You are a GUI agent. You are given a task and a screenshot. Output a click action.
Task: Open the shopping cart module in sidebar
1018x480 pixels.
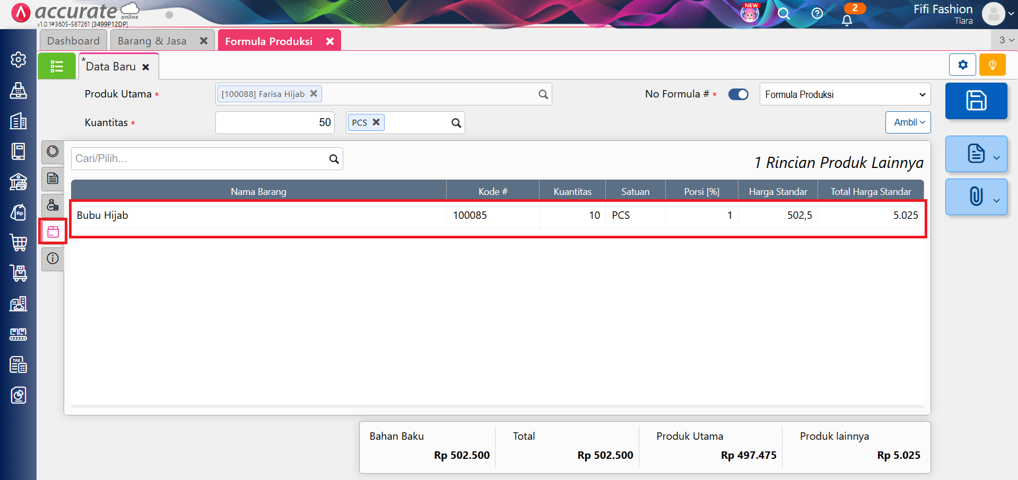pos(19,242)
